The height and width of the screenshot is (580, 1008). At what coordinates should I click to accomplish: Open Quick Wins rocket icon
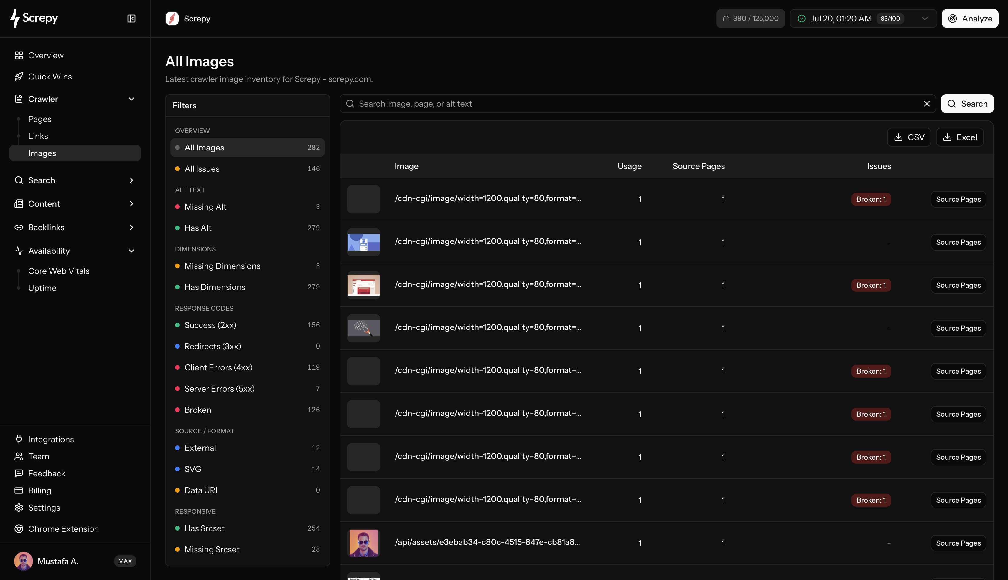click(19, 77)
